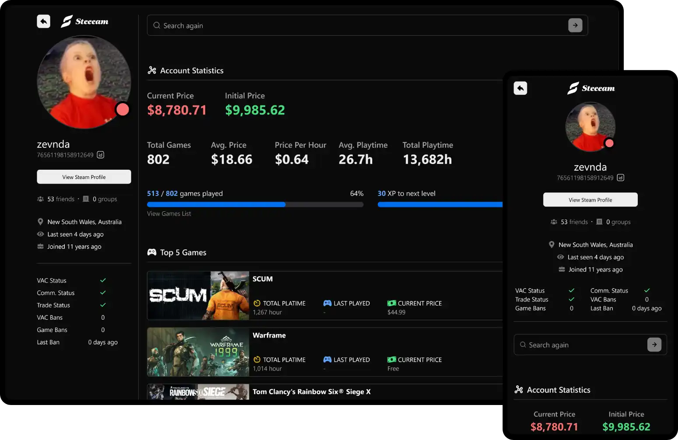Click the $8,780.71 current price in mobile view
The width and height of the screenshot is (678, 440).
click(554, 427)
